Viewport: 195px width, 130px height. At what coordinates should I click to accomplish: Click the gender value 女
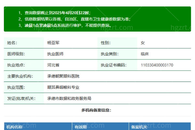[x=143, y=43]
